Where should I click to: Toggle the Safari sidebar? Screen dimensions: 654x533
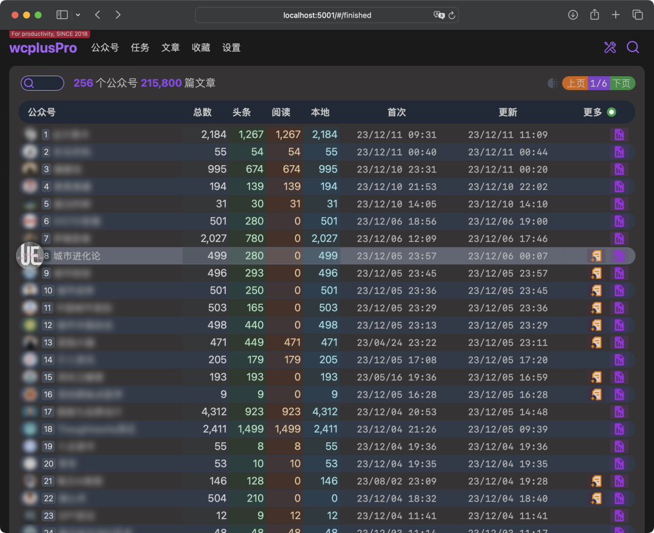coord(62,15)
